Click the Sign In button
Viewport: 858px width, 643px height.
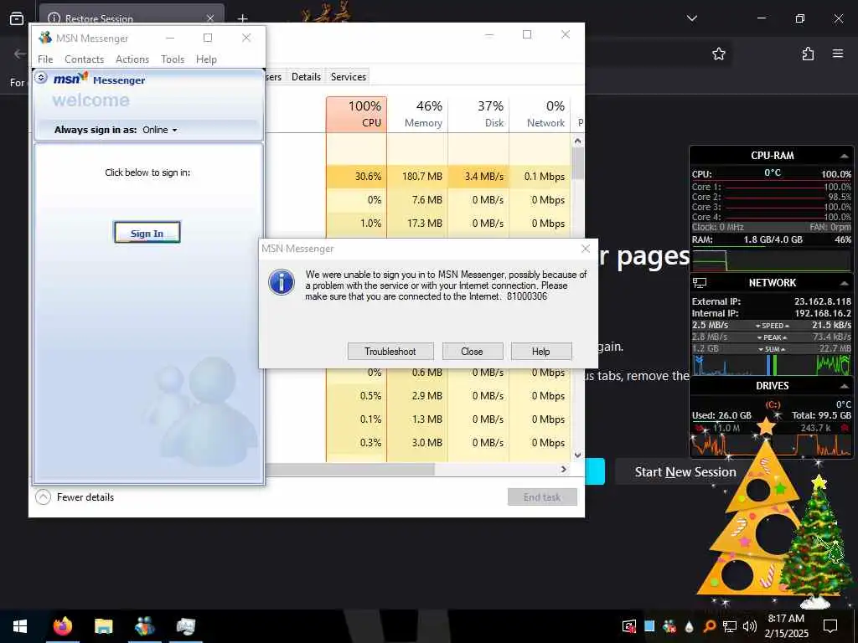[x=147, y=233]
